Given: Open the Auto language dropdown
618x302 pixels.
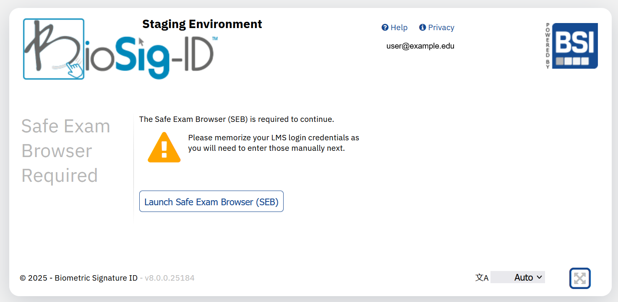Looking at the screenshot, I should [x=518, y=277].
